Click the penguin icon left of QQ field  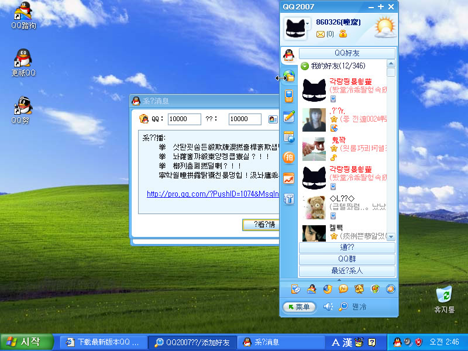point(144,119)
